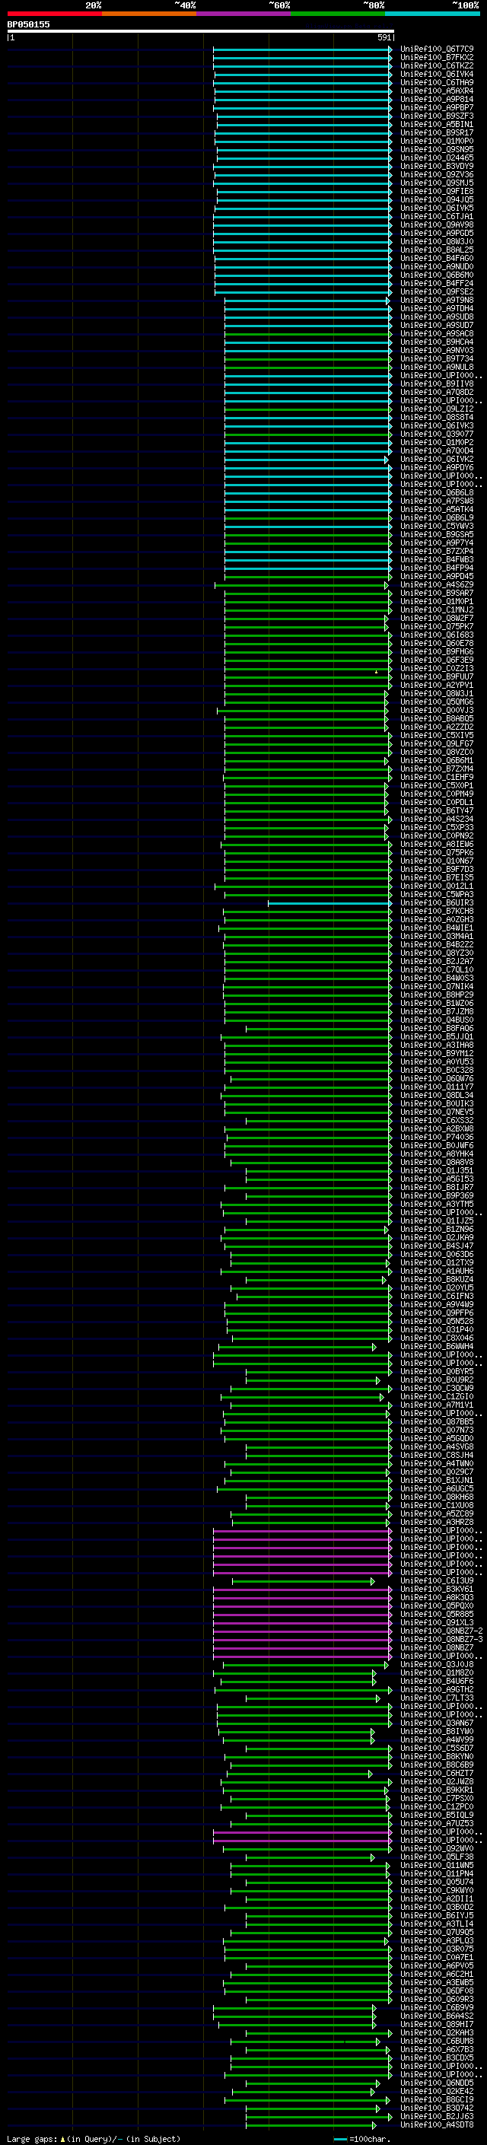487x2145 pixels.
Task: Click the UniRef100_Q9FIE8 entry
Action: (x=437, y=192)
